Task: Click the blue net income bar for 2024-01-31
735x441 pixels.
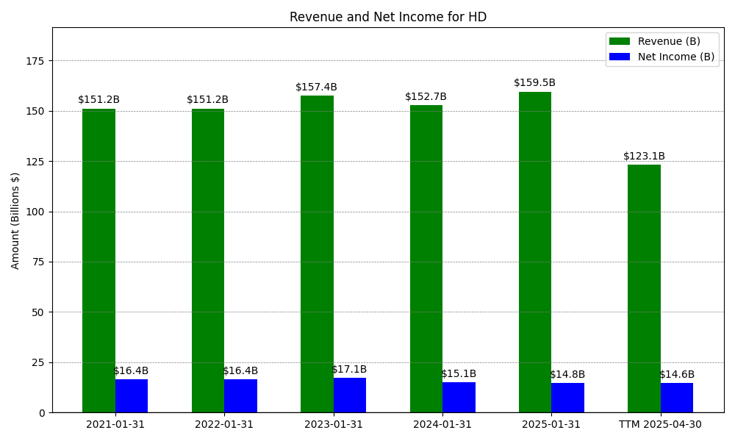Action: pos(459,398)
